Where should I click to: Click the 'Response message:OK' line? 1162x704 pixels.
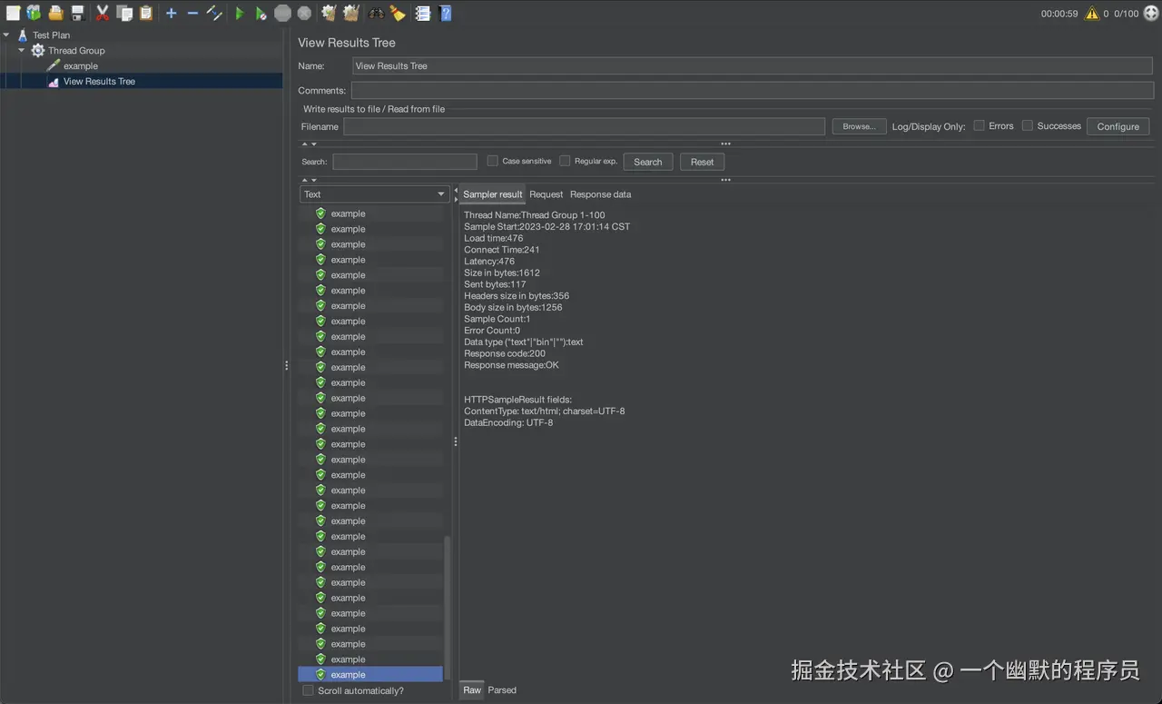click(512, 365)
